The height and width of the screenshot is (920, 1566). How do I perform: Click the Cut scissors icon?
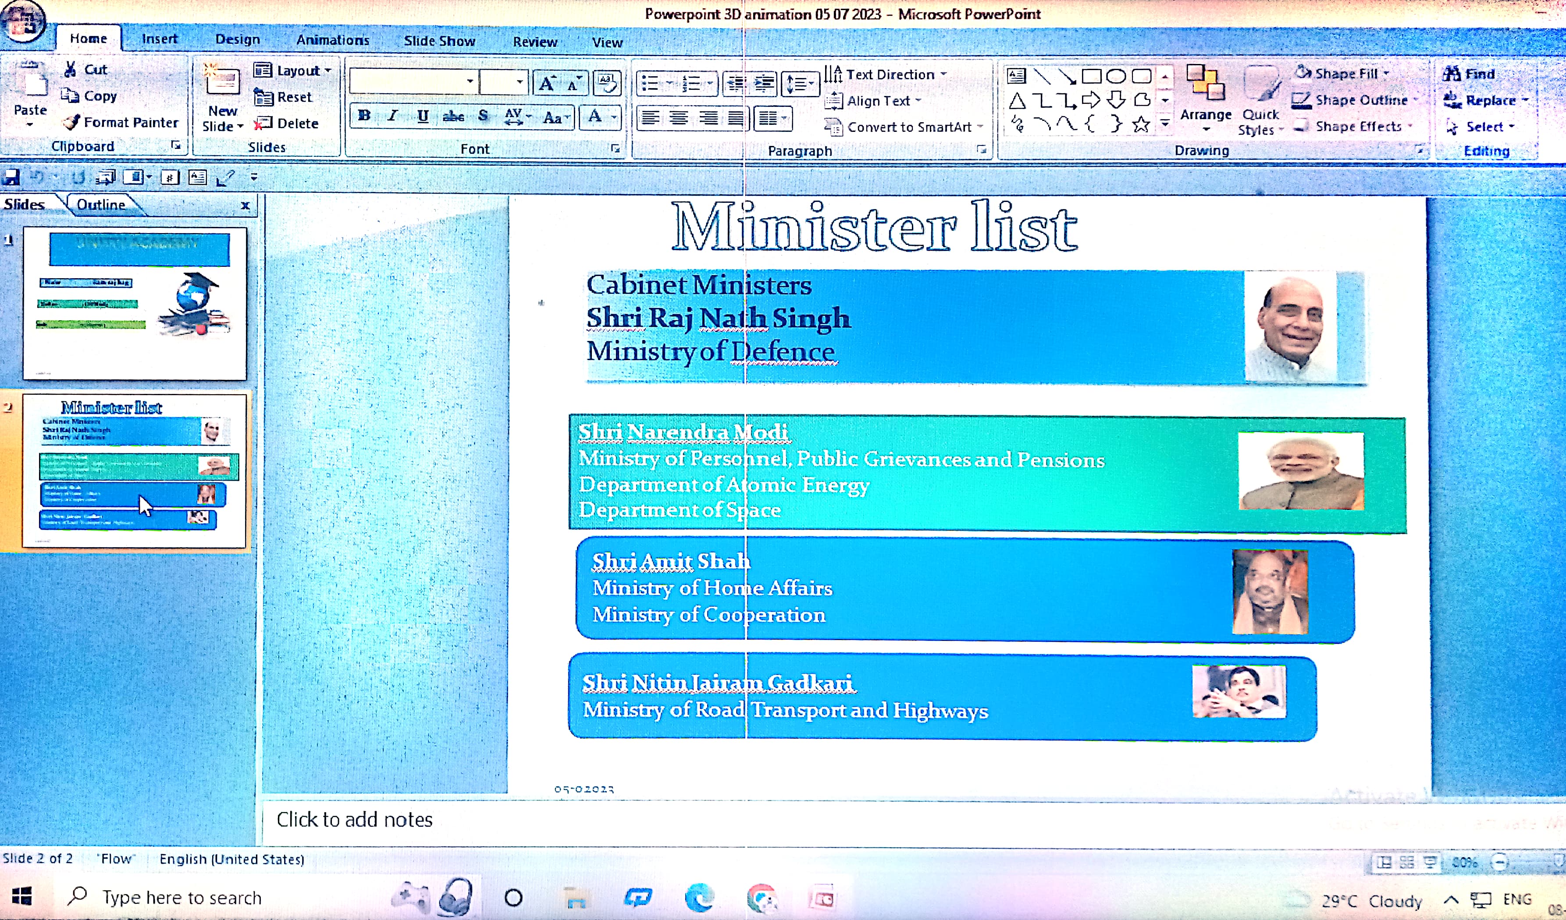pos(70,70)
